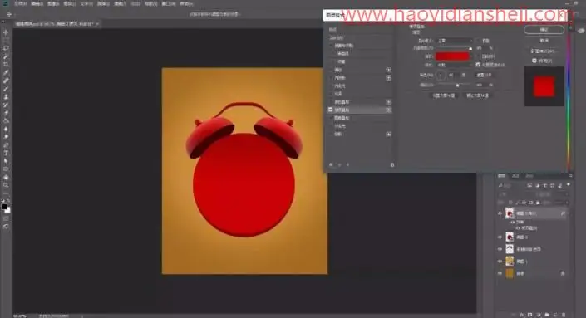Select the Path Selection tool
Screen dimensions: 586x318
pos(6,161)
